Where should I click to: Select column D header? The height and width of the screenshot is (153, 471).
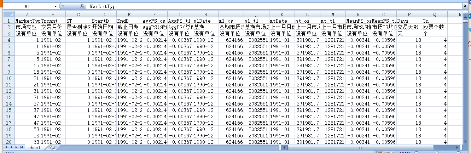104,15
